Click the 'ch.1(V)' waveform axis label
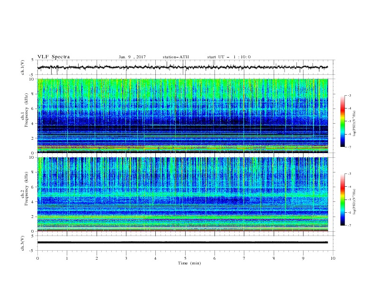This screenshot has width=375, height=290. click(x=23, y=67)
